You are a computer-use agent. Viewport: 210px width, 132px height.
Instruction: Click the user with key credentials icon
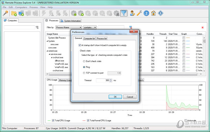(132, 13)
